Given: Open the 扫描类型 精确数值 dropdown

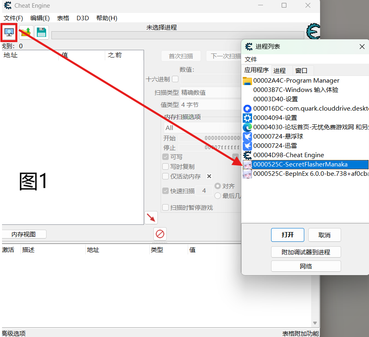Looking at the screenshot, I should coord(211,93).
